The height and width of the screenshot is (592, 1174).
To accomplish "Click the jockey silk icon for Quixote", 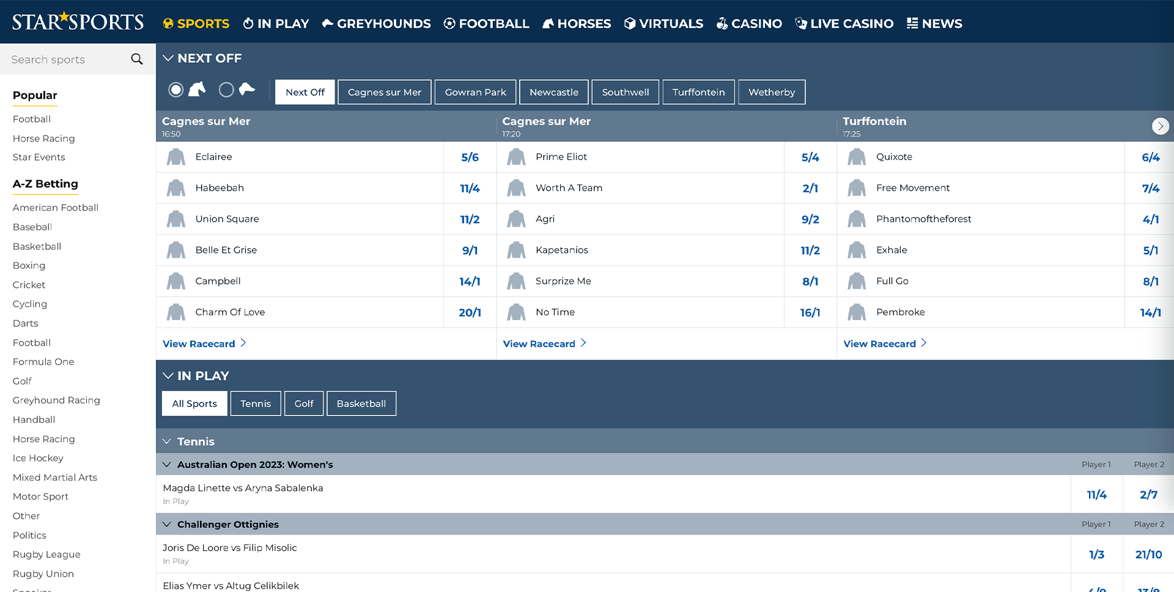I will 857,157.
